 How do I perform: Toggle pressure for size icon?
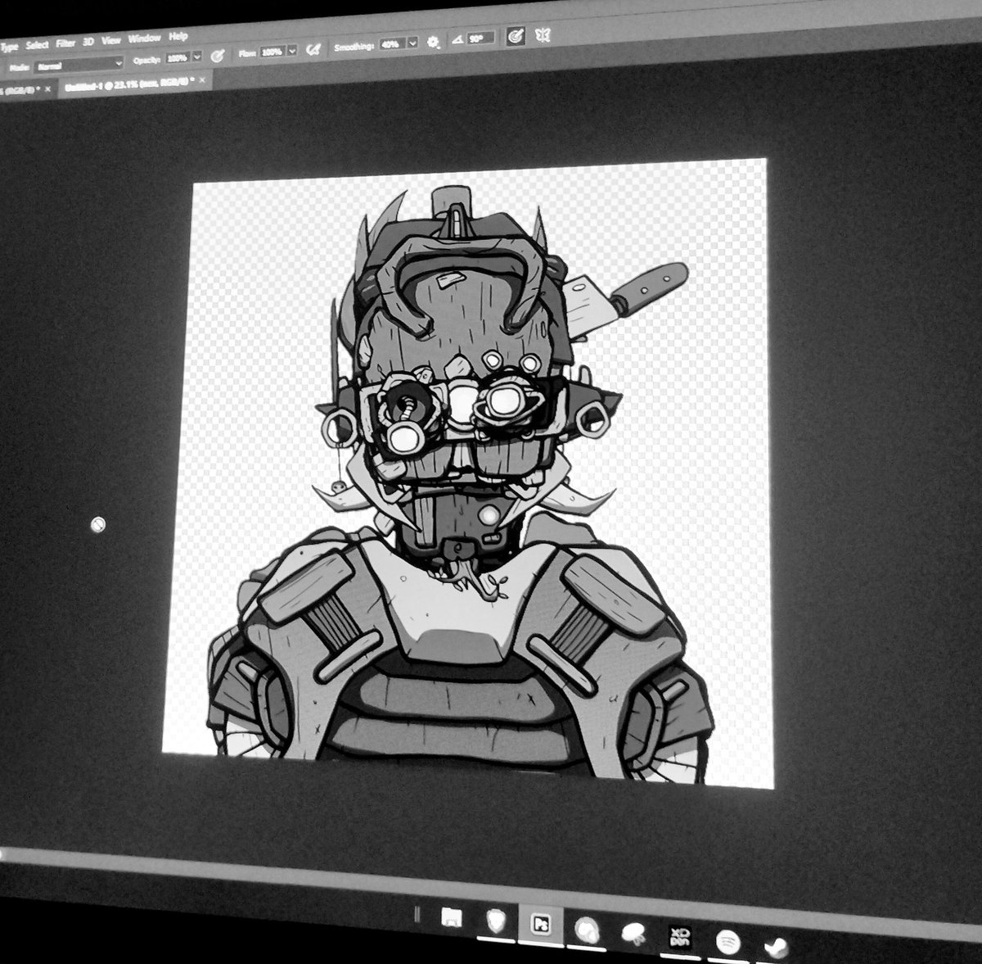(516, 37)
